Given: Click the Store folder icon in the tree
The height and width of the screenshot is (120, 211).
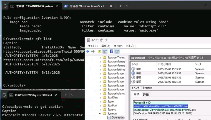Looking at the screenshot, I should 104,101.
